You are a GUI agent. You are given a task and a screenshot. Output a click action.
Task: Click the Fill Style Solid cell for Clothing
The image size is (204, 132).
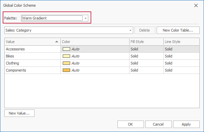click(x=147, y=63)
